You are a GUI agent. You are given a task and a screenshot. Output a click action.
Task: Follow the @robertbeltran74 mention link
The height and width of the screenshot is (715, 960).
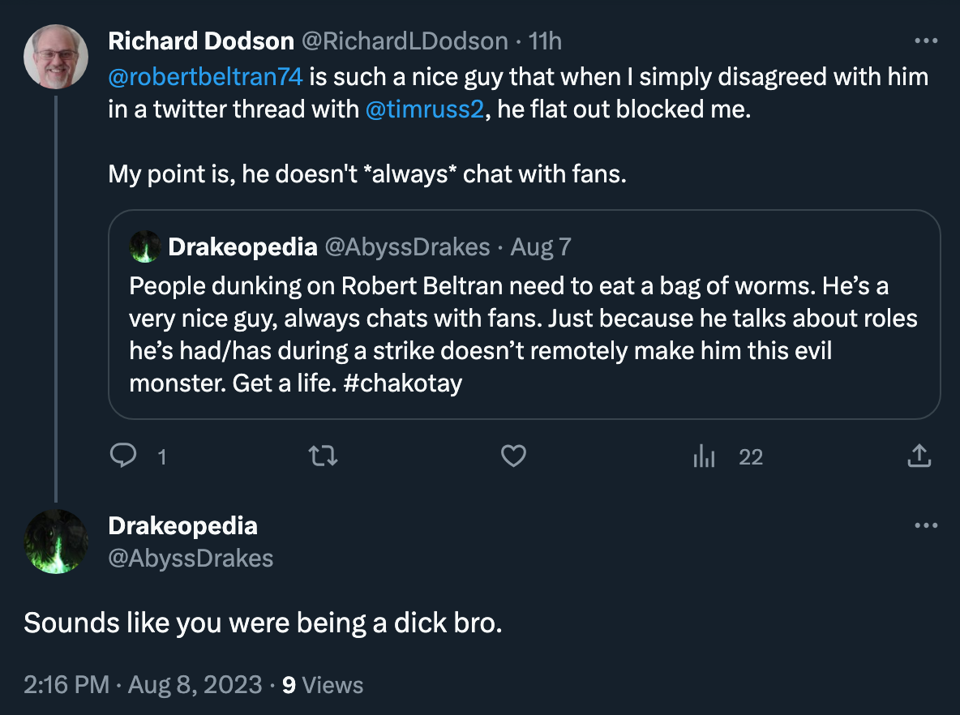tap(205, 77)
